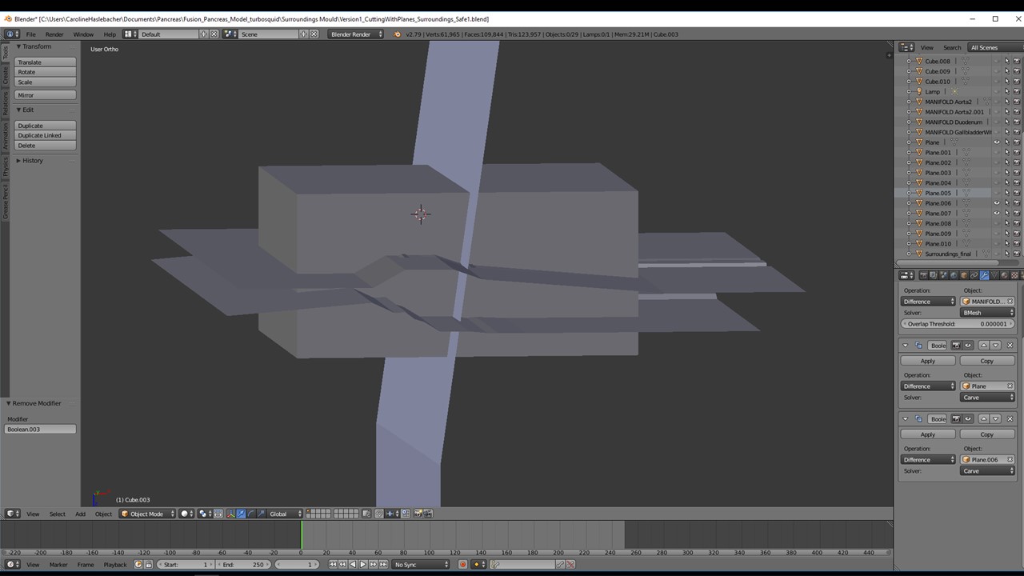Open Operation dropdown above Plane.006 object
The height and width of the screenshot is (576, 1024).
pyautogui.click(x=928, y=460)
